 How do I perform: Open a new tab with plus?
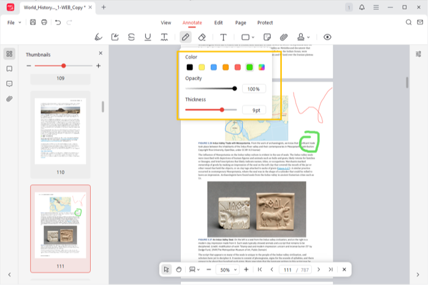point(104,7)
